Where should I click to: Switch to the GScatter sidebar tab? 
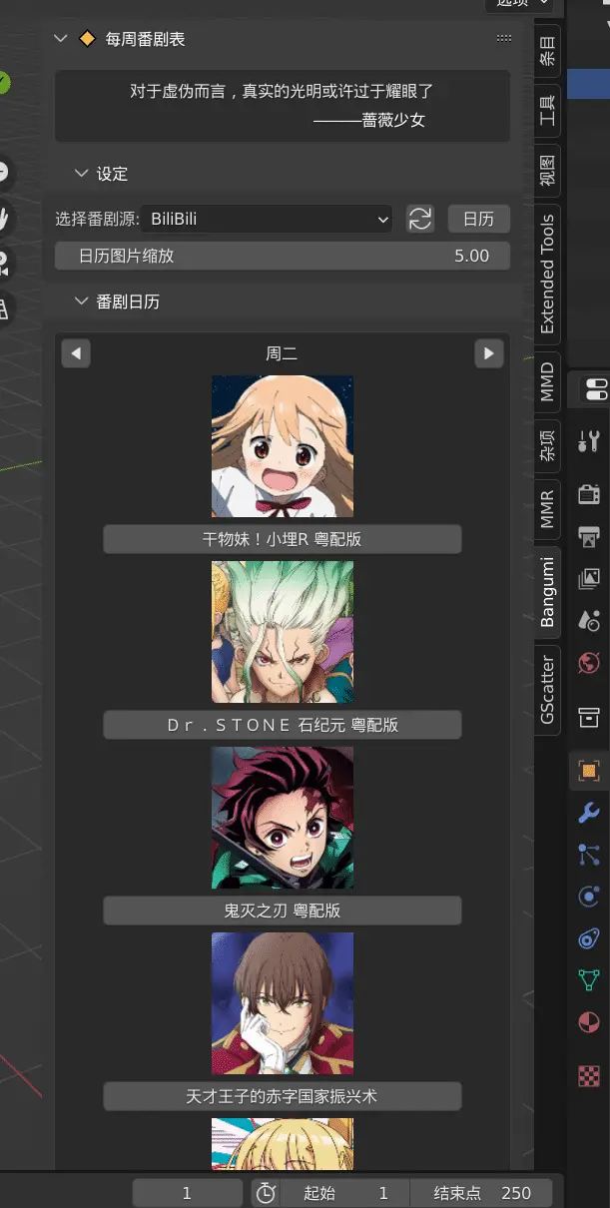pyautogui.click(x=547, y=690)
